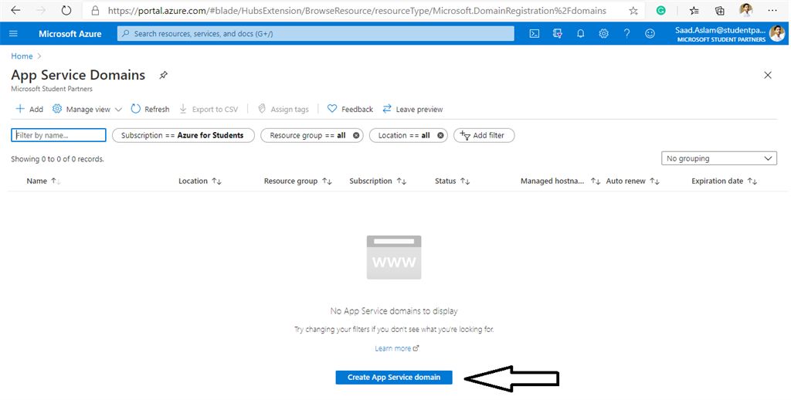
Task: Sort by Name column
Action: tap(43, 181)
